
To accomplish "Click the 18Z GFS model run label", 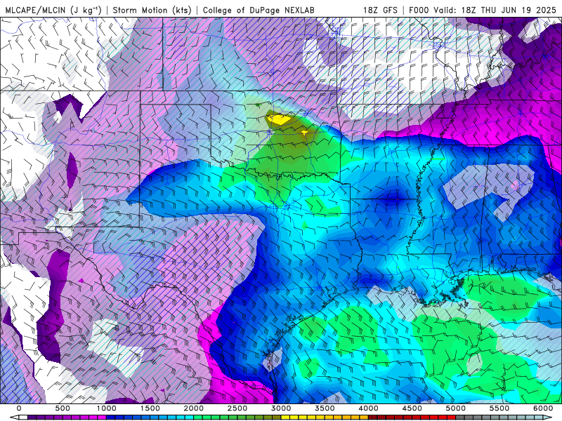I will tap(380, 11).
